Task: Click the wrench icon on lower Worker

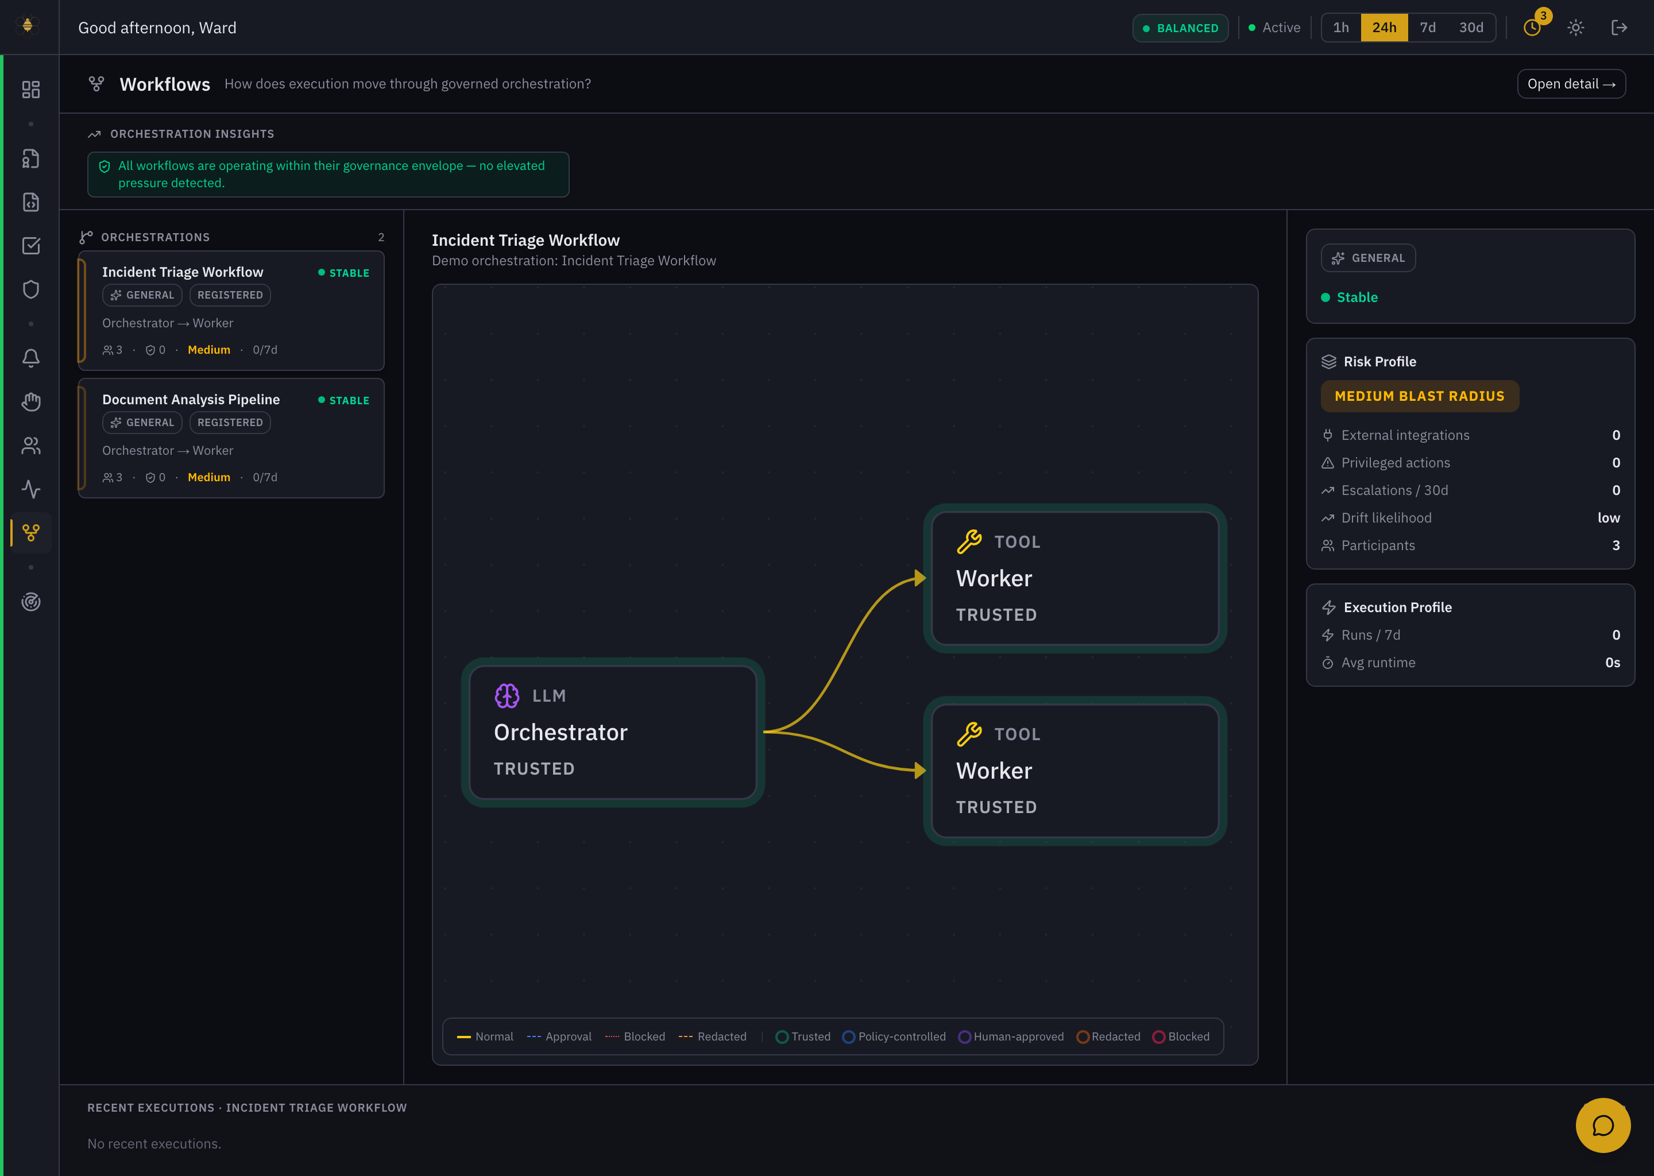Action: [969, 734]
